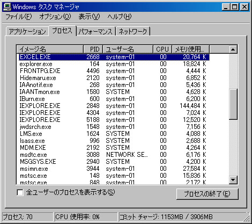Switch to the アプリケーション tab
Image resolution: width=252 pixels, height=224 pixels.
(x=27, y=32)
